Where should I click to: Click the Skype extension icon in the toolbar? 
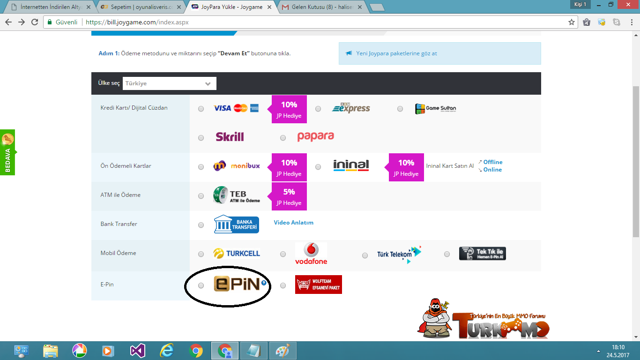(x=617, y=22)
